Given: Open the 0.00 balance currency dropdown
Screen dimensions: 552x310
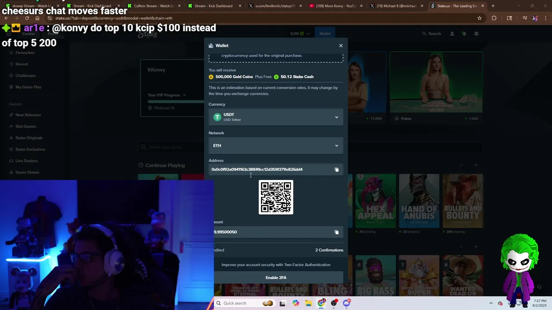Looking at the screenshot, I should [300, 34].
